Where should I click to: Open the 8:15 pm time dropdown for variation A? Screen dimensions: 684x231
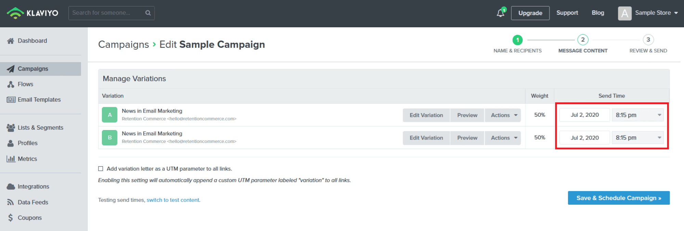638,115
